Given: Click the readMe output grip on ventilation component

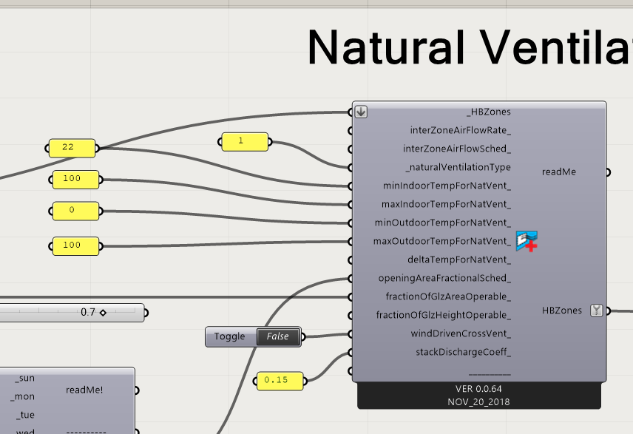Looking at the screenshot, I should pyautogui.click(x=608, y=172).
